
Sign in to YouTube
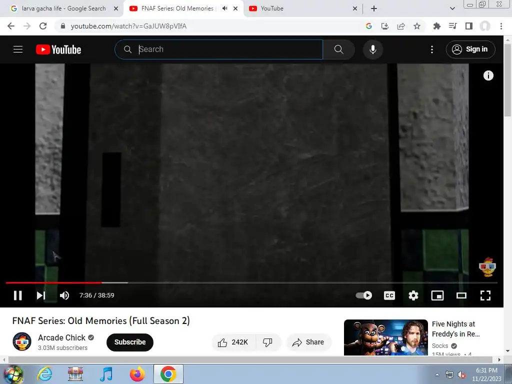pos(470,49)
